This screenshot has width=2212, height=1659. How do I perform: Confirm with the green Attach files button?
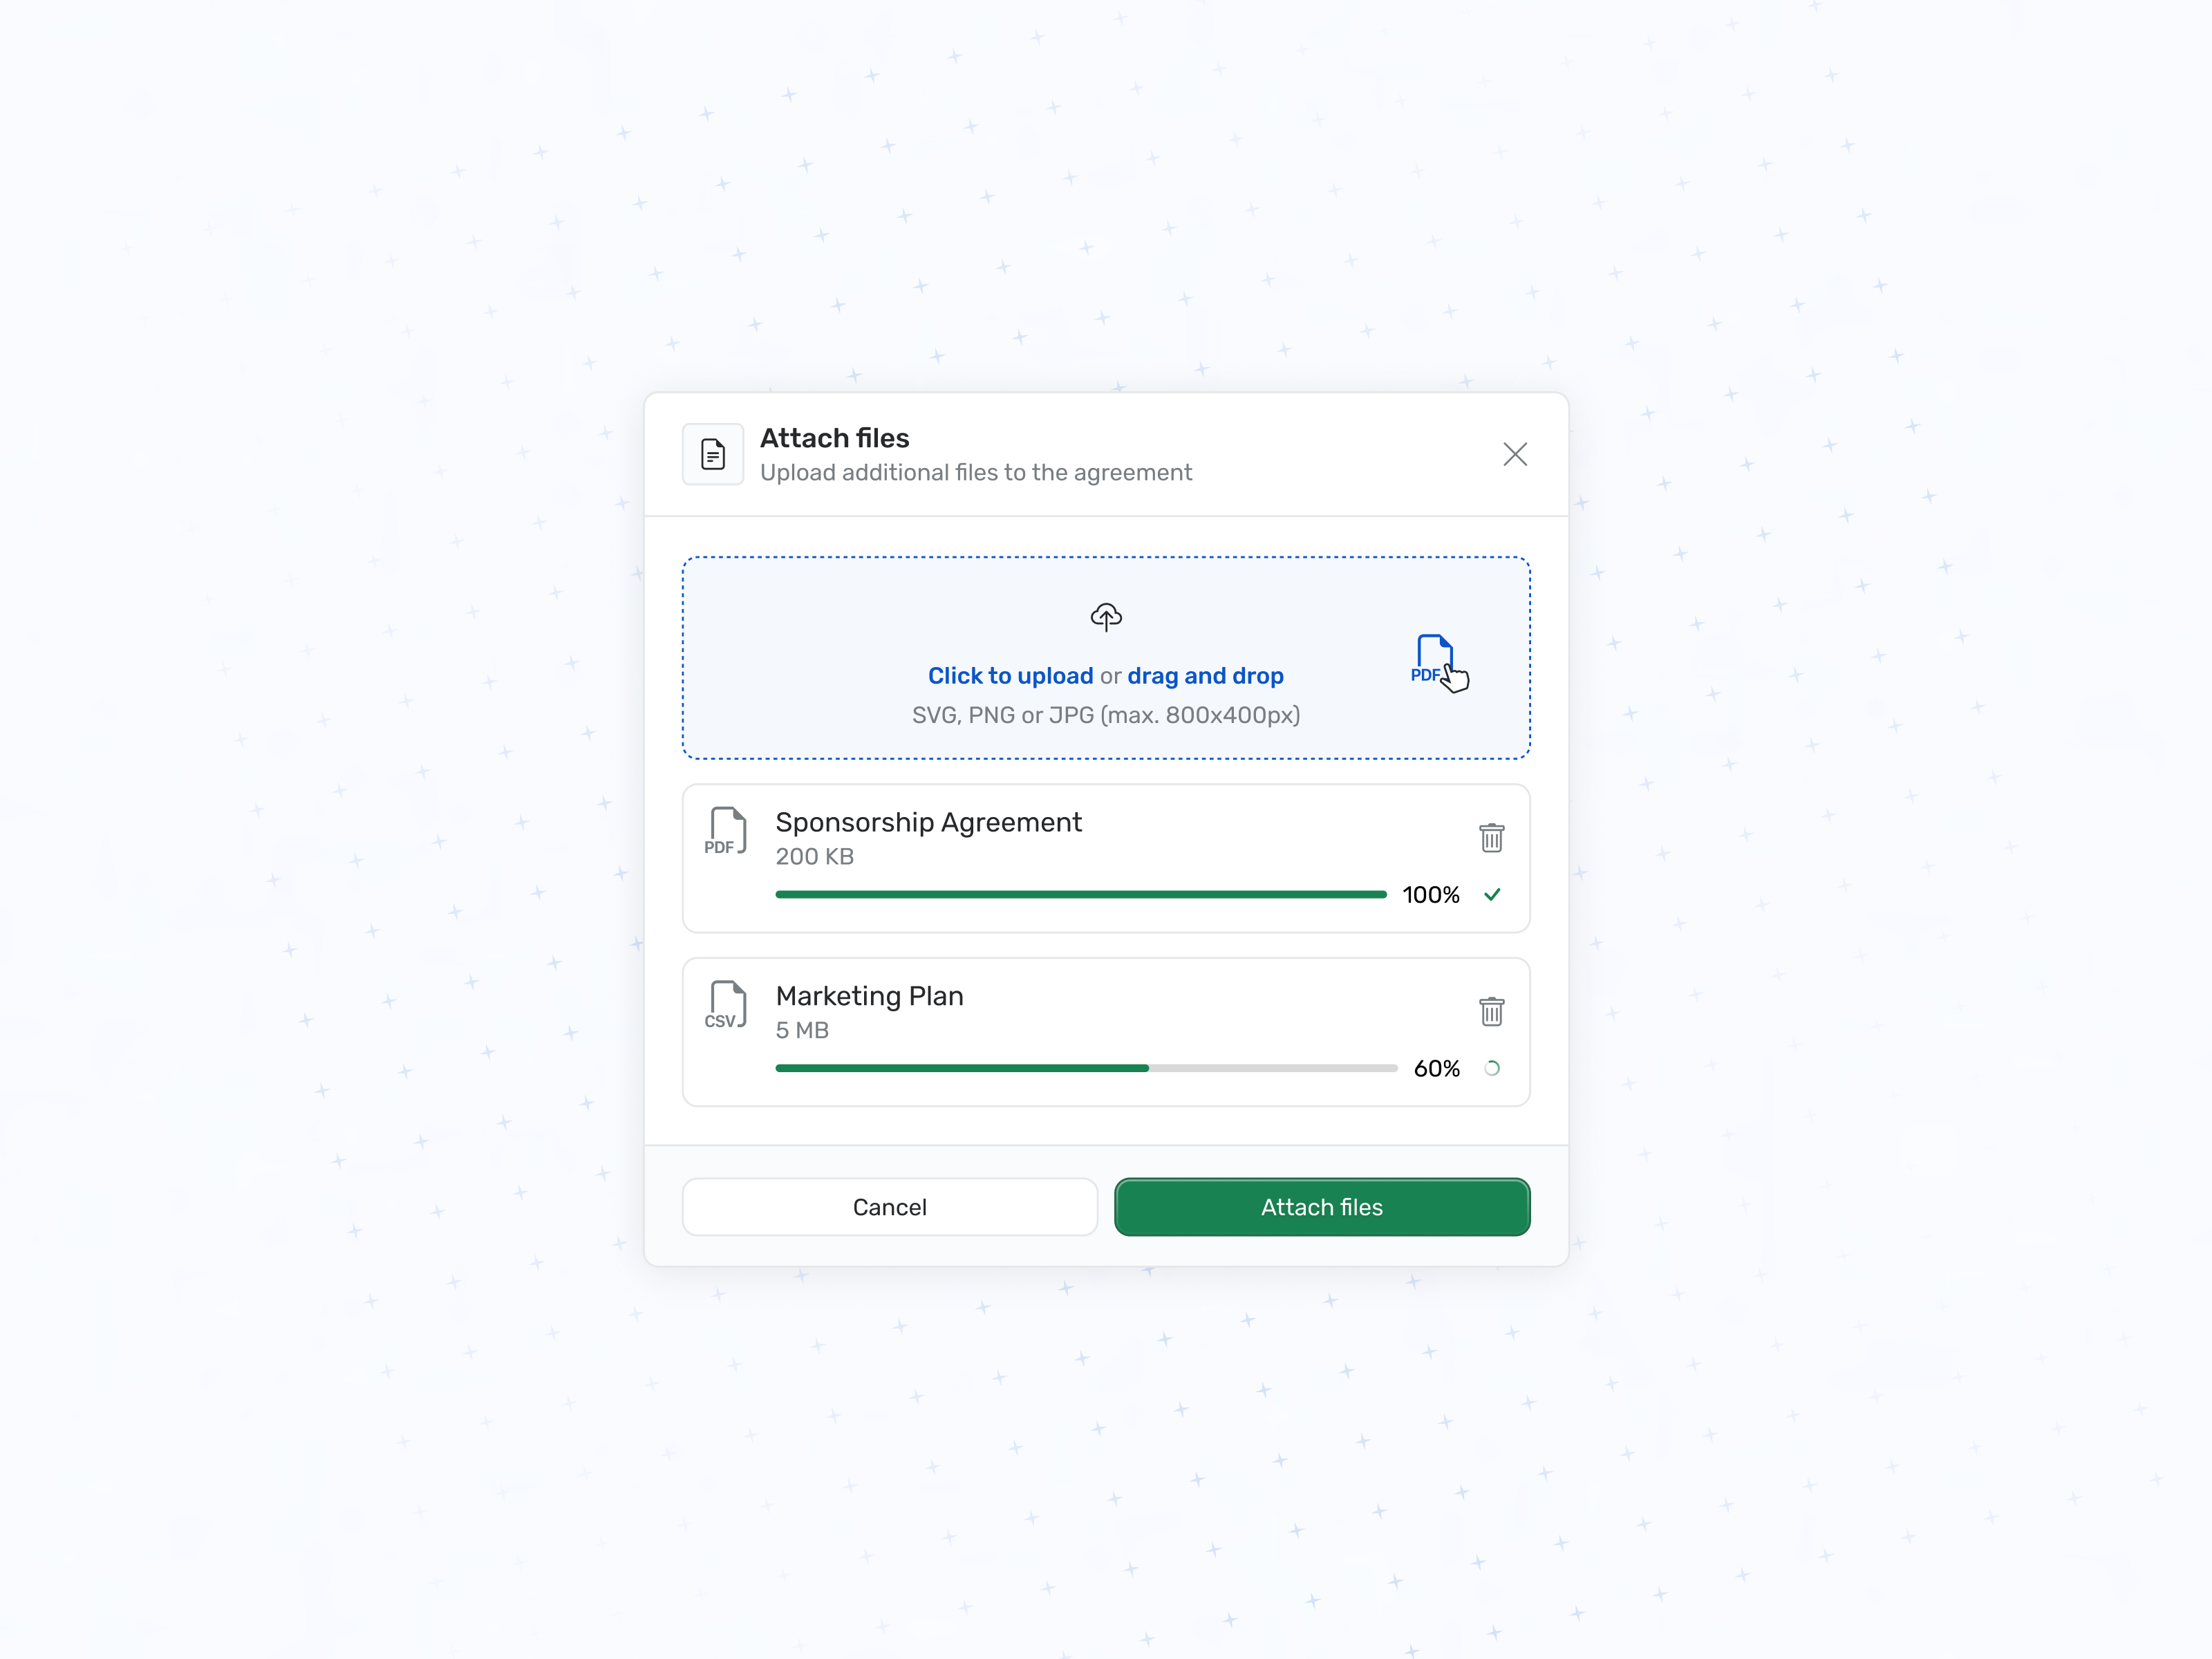pos(1322,1207)
